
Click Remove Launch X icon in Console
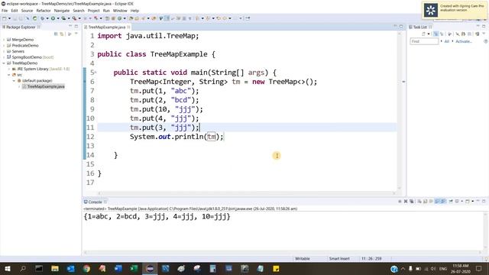point(406,202)
